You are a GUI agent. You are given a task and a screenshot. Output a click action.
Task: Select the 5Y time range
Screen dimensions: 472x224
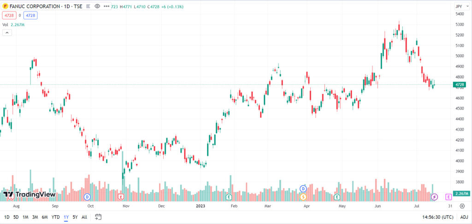click(x=75, y=217)
